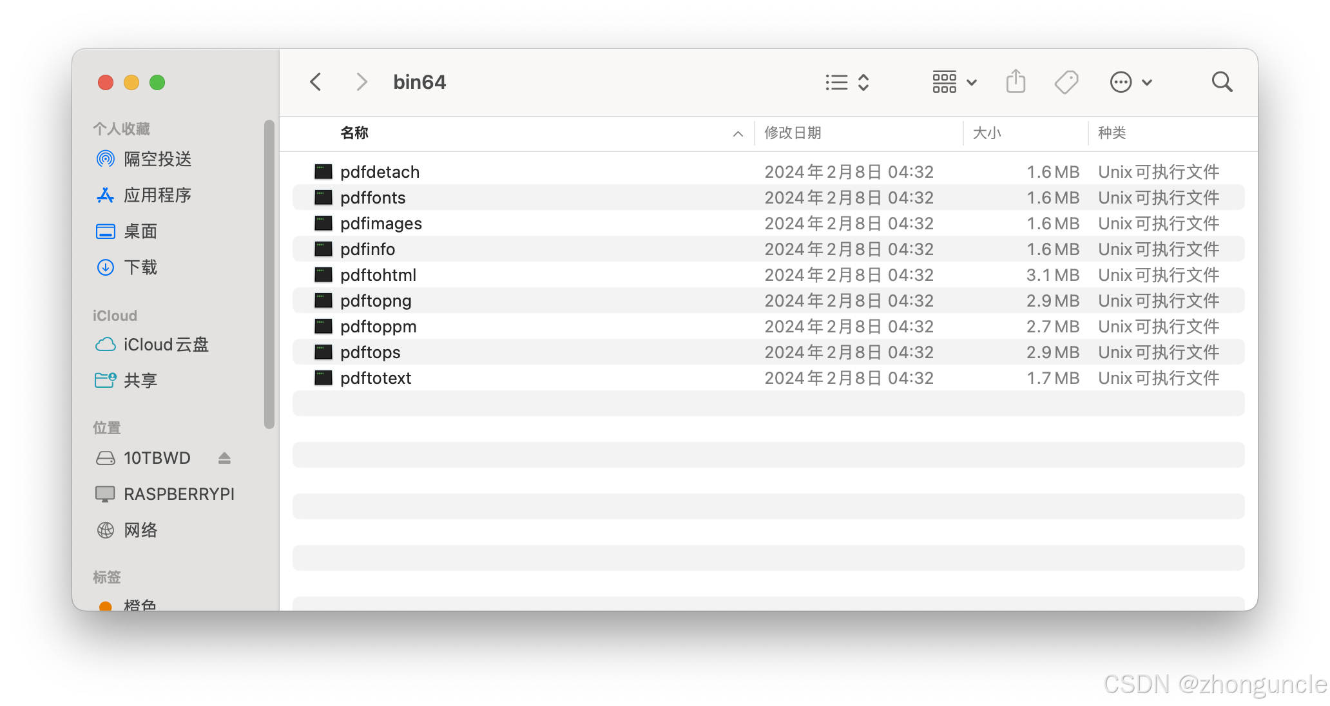Click the forward navigation arrow

(x=361, y=82)
